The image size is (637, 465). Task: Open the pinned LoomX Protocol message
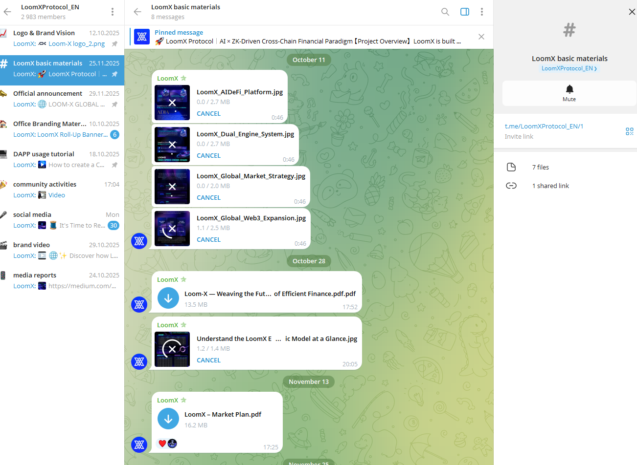point(308,37)
